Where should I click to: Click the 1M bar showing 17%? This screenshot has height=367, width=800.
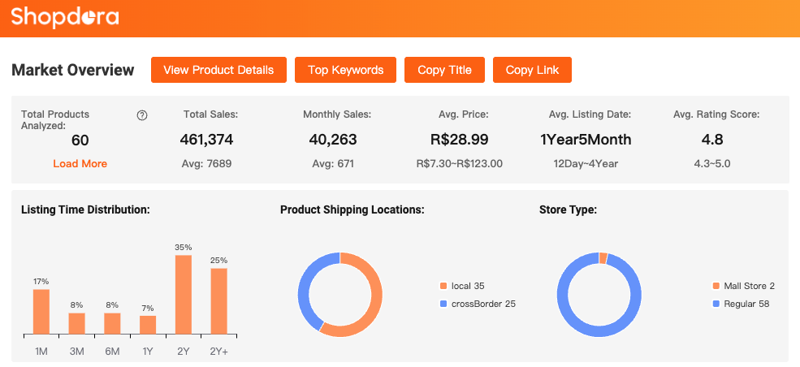41,312
